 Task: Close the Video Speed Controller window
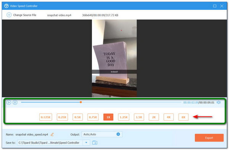[222, 6]
